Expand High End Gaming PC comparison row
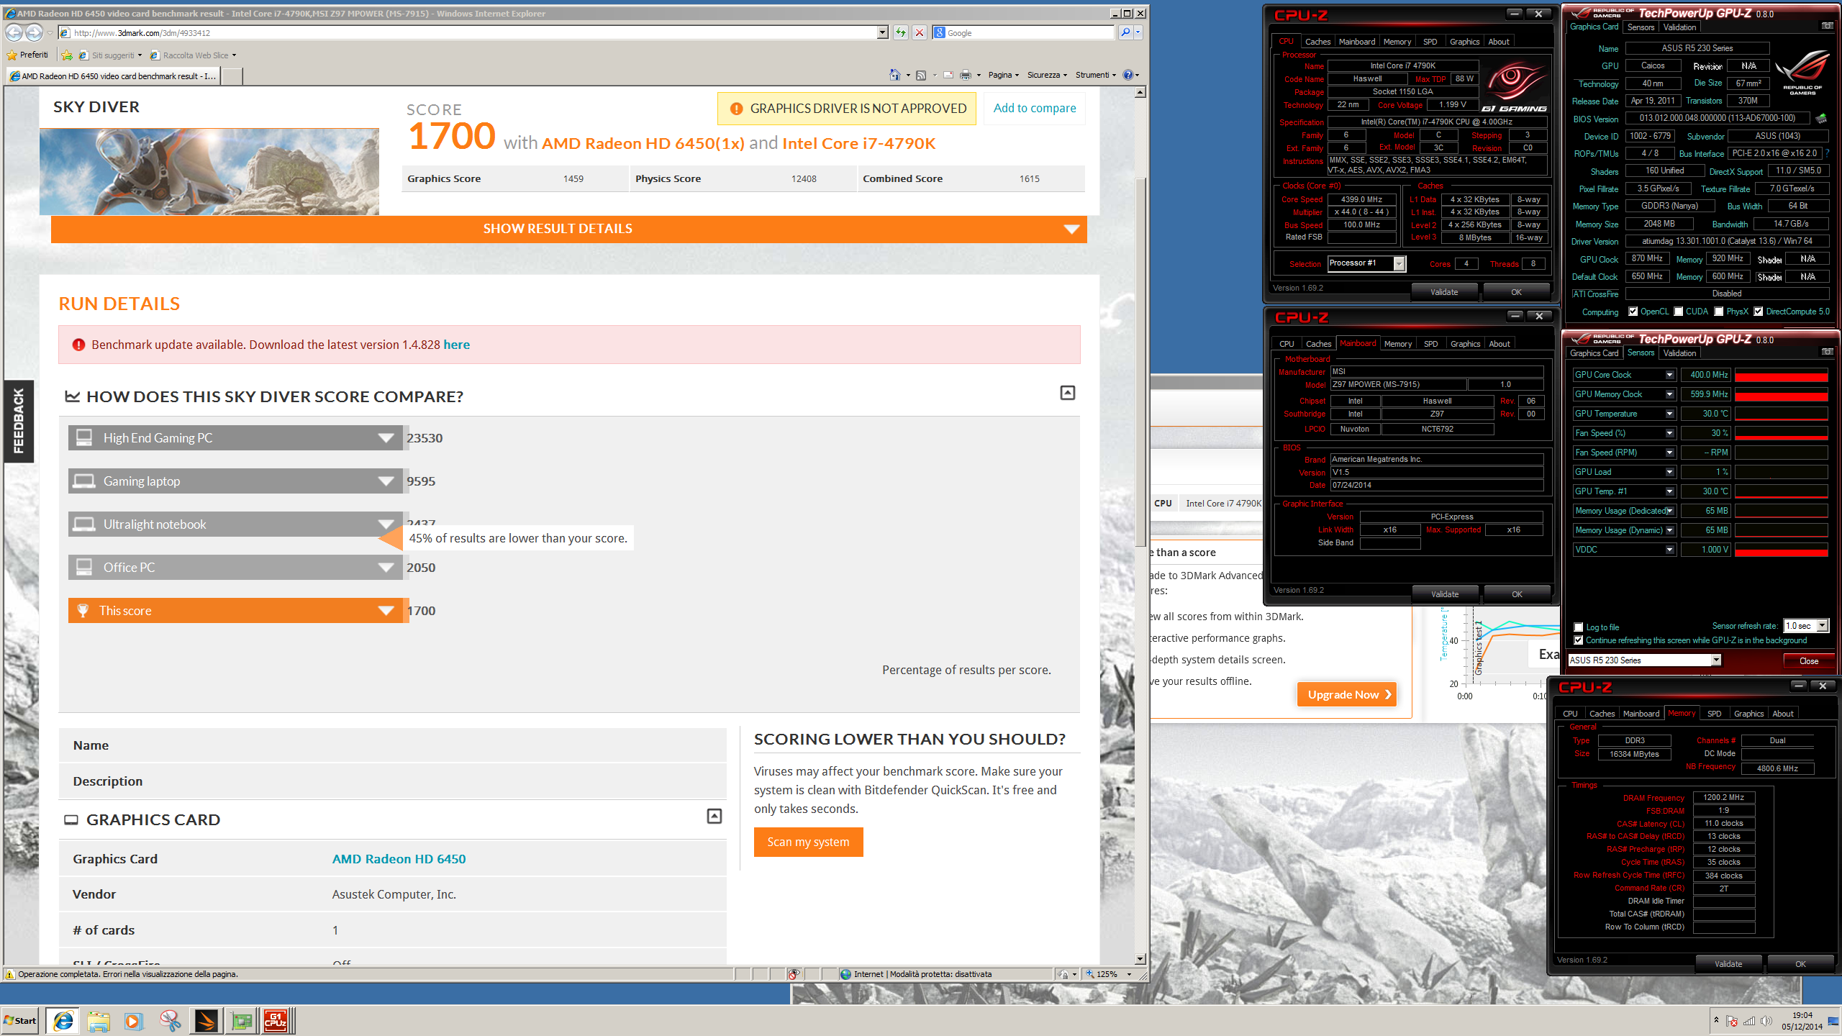The image size is (1842, 1036). 386,438
